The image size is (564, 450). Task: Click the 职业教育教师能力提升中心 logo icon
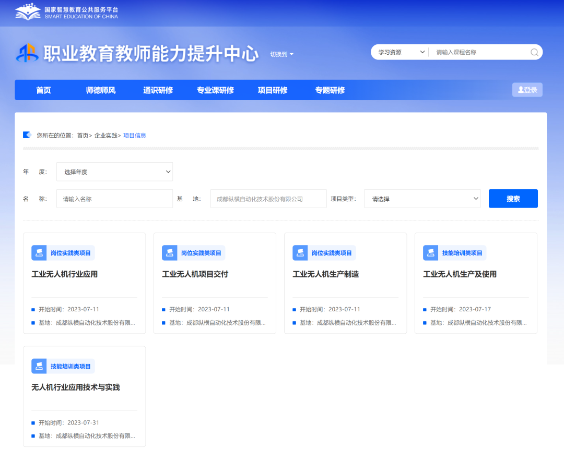[x=27, y=53]
